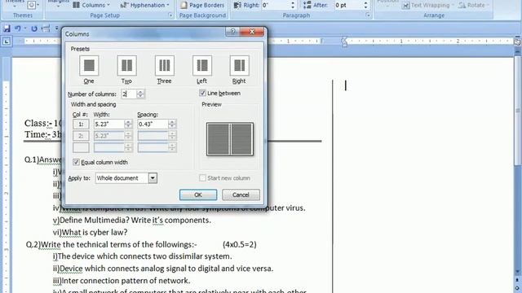The width and height of the screenshot is (522, 293).
Task: Click the text 'v)Define Multimedia? Write it's components.'
Action: [x=132, y=221]
